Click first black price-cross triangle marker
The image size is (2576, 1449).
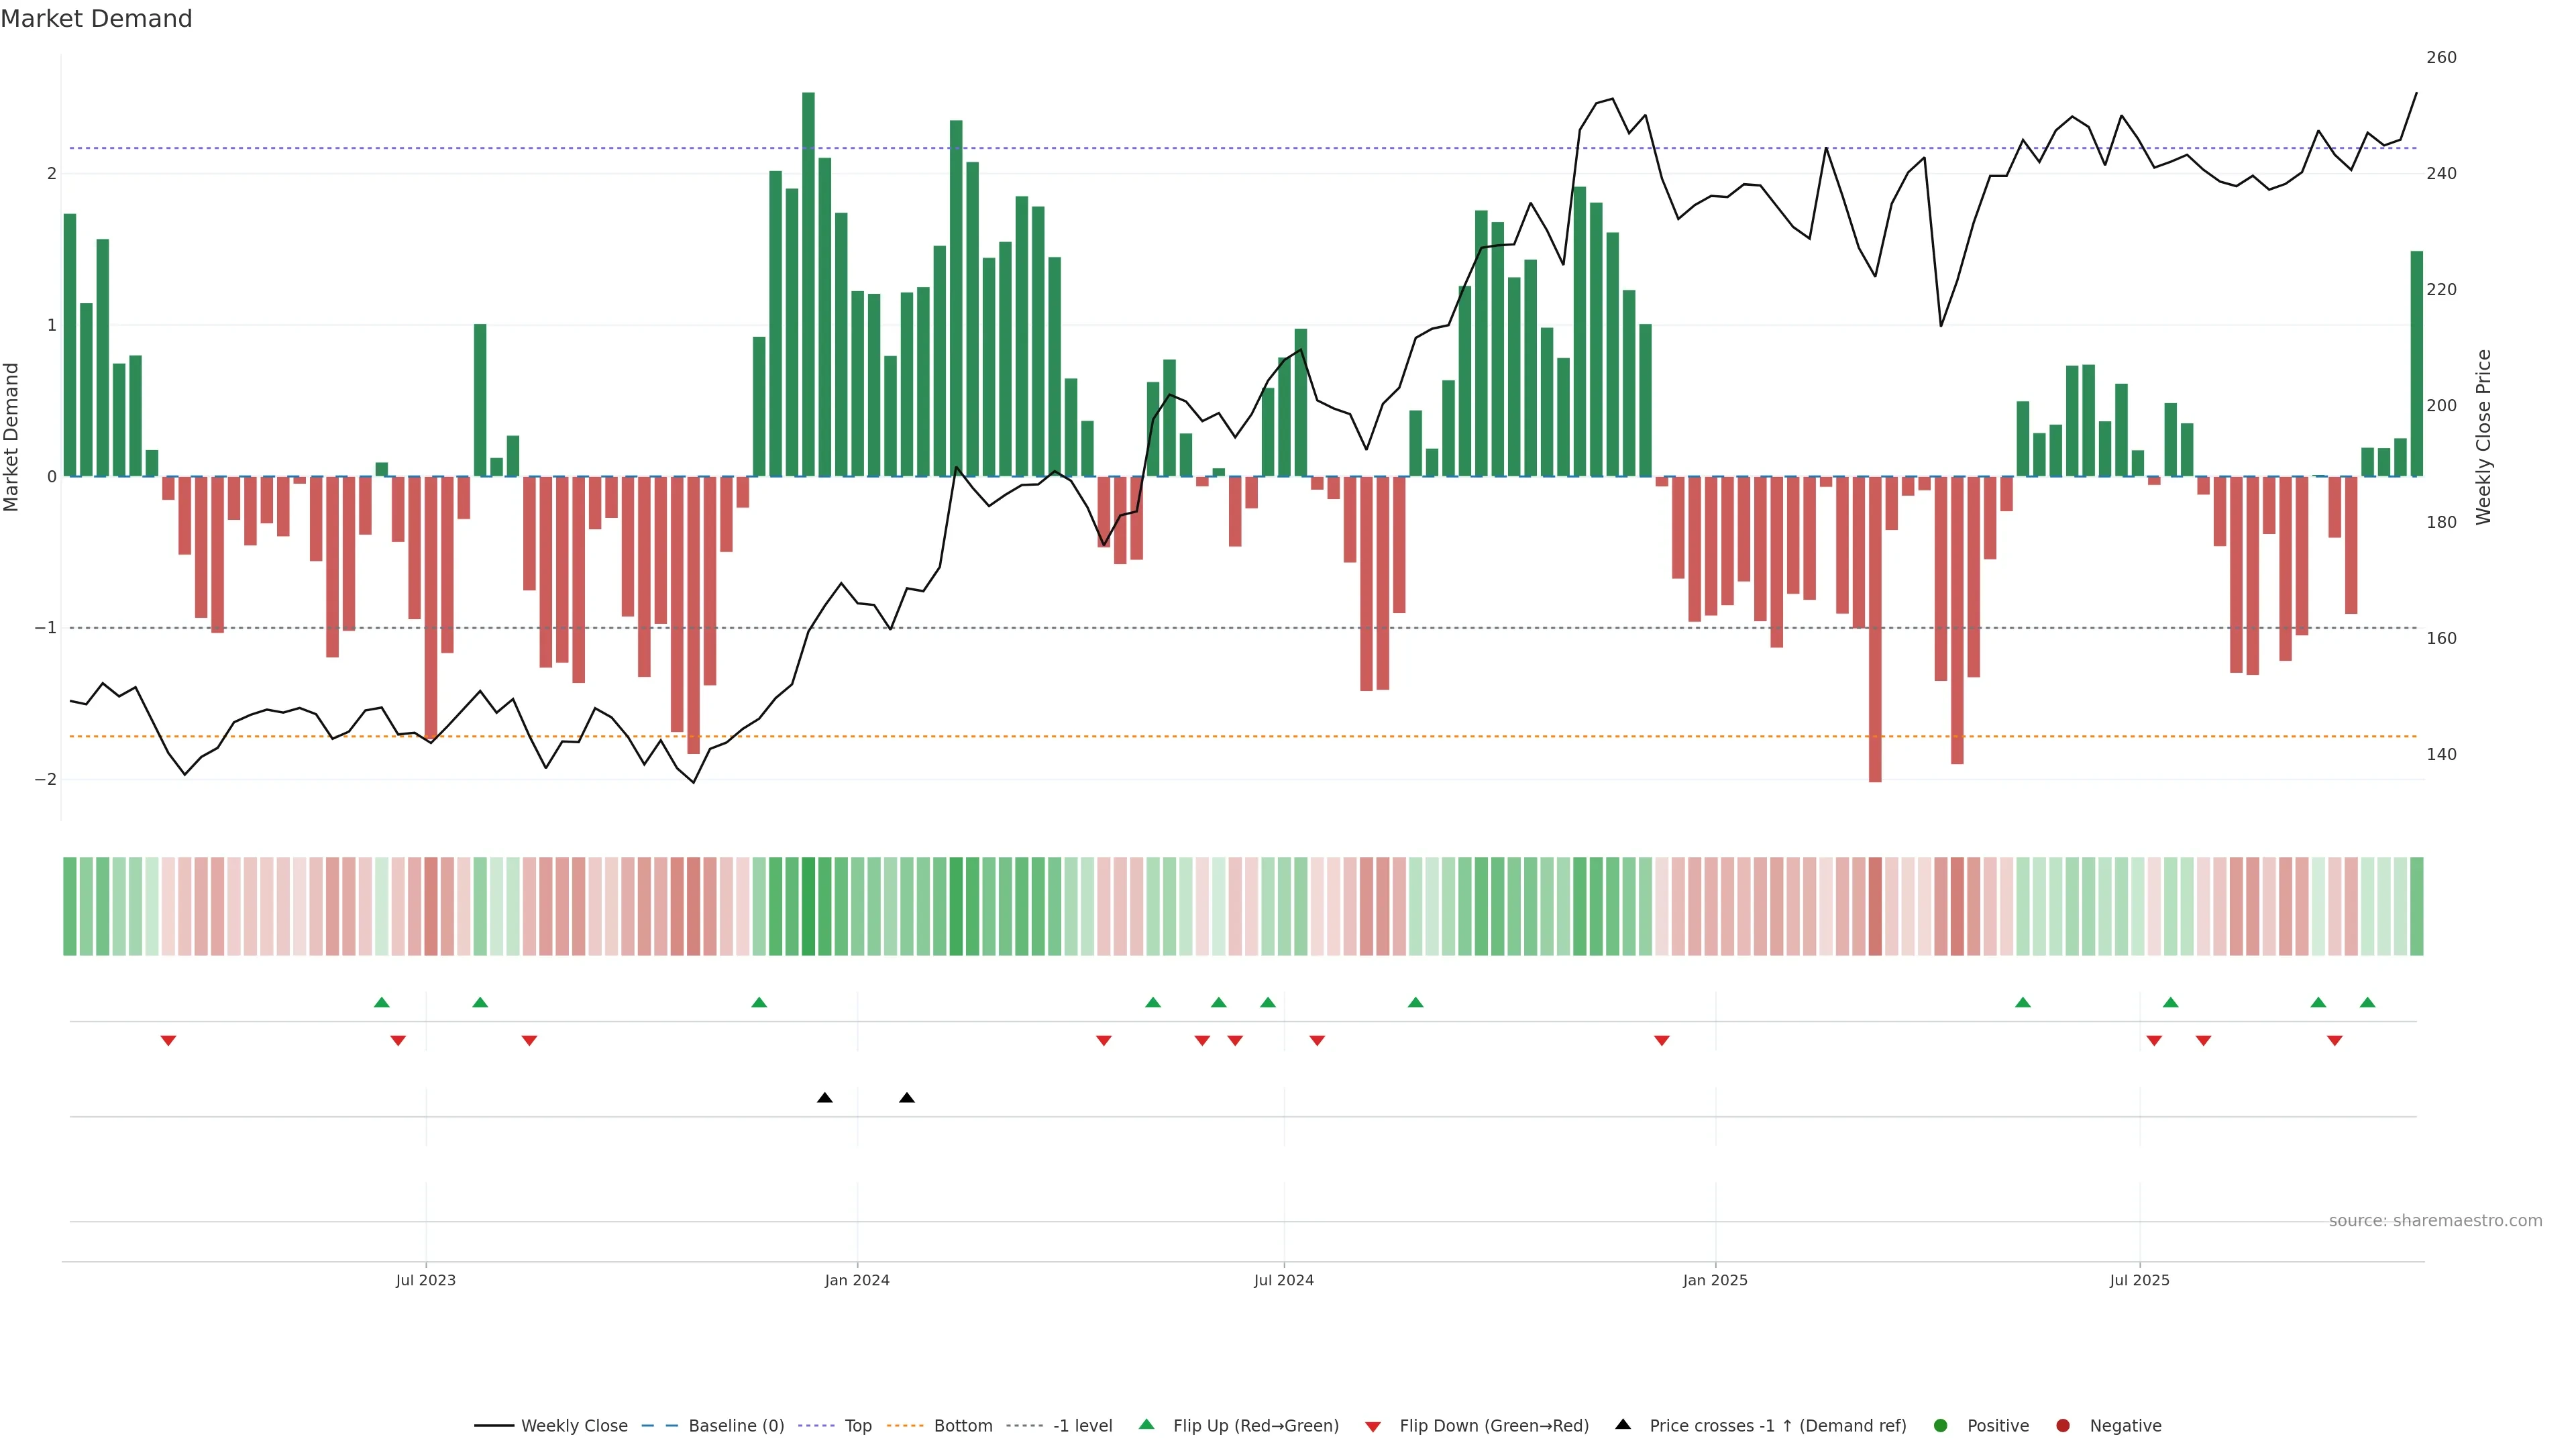click(x=824, y=1098)
